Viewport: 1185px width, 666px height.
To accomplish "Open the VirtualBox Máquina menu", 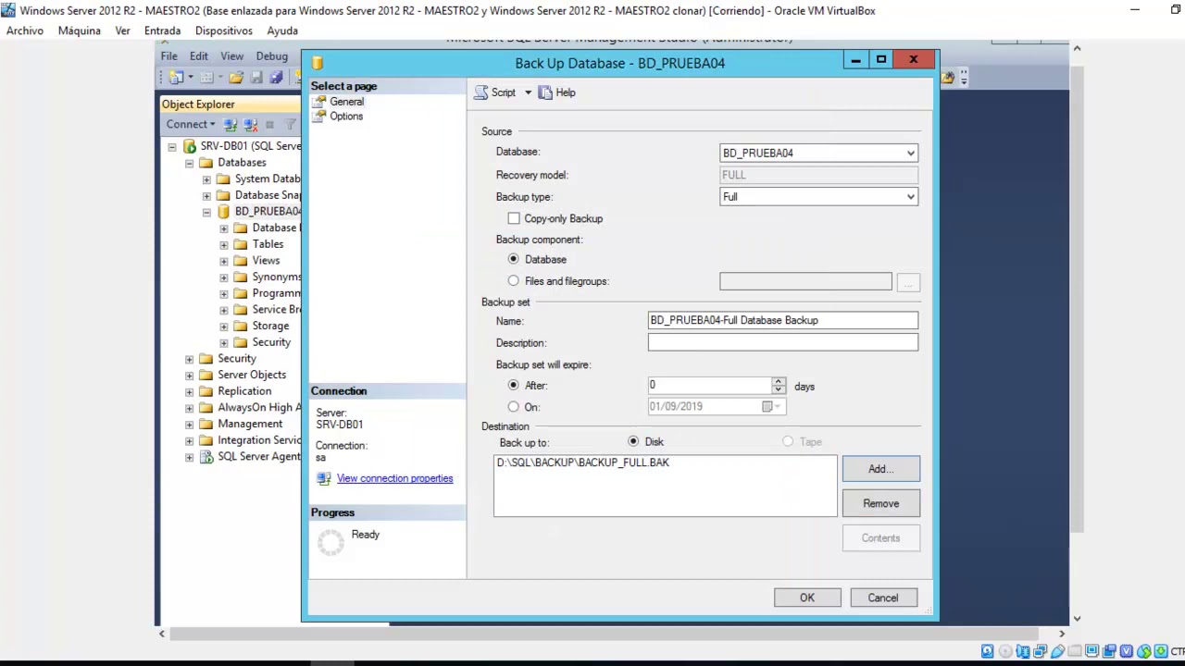I will [80, 31].
